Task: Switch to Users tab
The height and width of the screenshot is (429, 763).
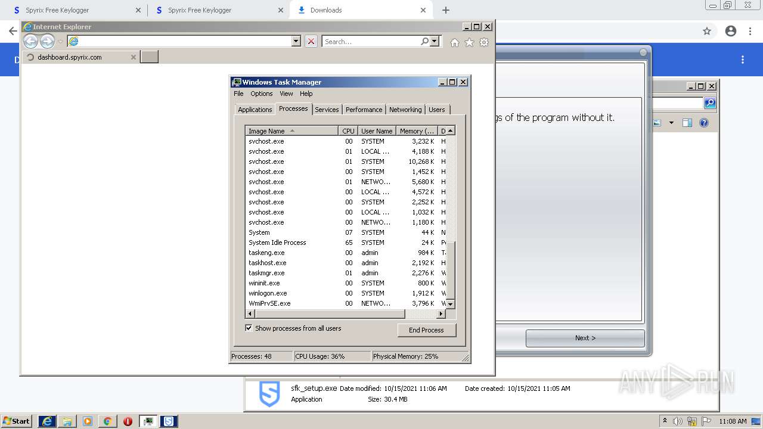Action: tap(437, 110)
